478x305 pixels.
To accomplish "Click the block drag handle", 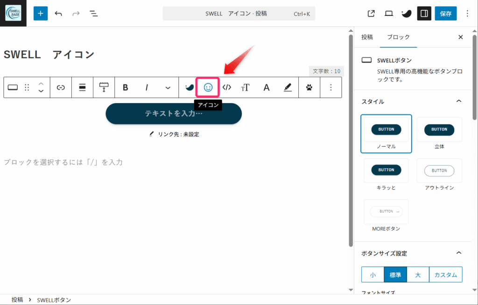I will click(27, 88).
